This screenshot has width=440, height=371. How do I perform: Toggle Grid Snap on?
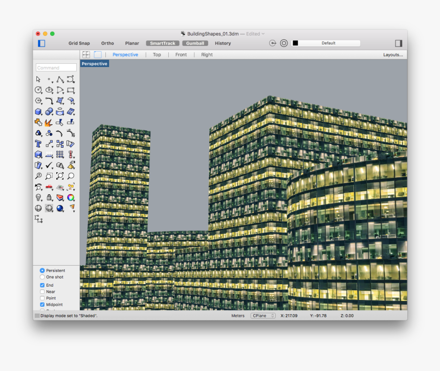pos(79,43)
